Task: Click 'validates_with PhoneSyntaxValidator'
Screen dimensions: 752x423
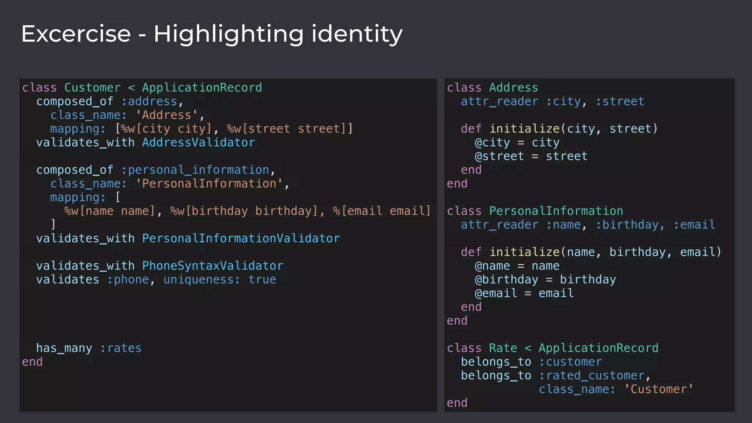Action: click(160, 266)
